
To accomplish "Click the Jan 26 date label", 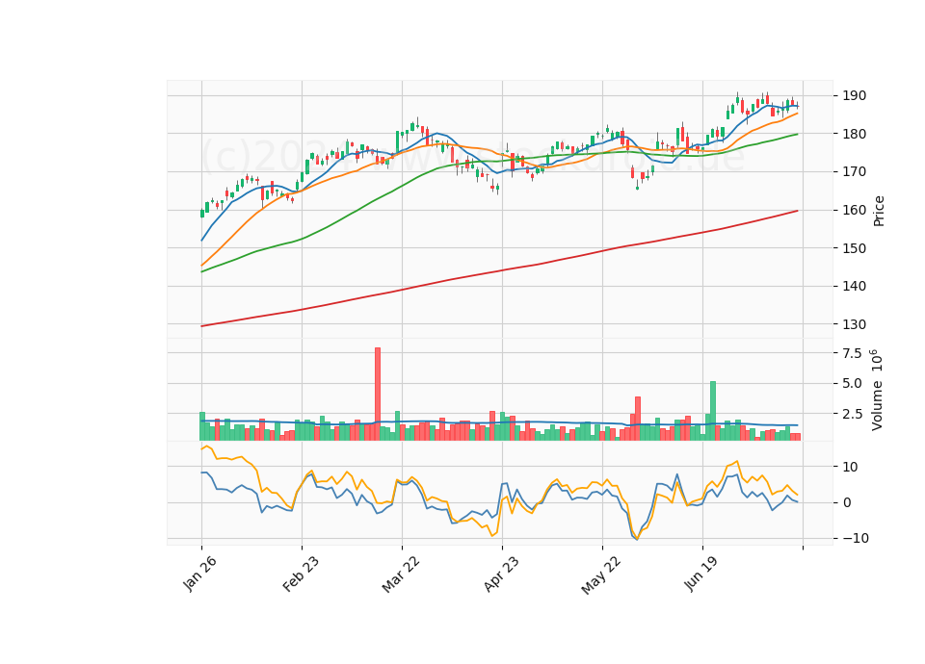I will coord(199,574).
